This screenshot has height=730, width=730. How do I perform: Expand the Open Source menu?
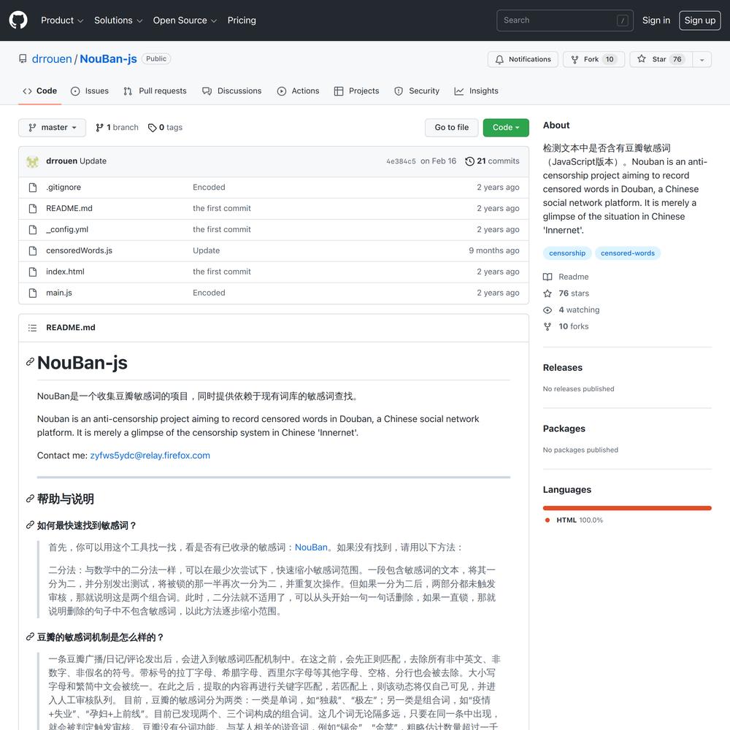click(x=185, y=20)
